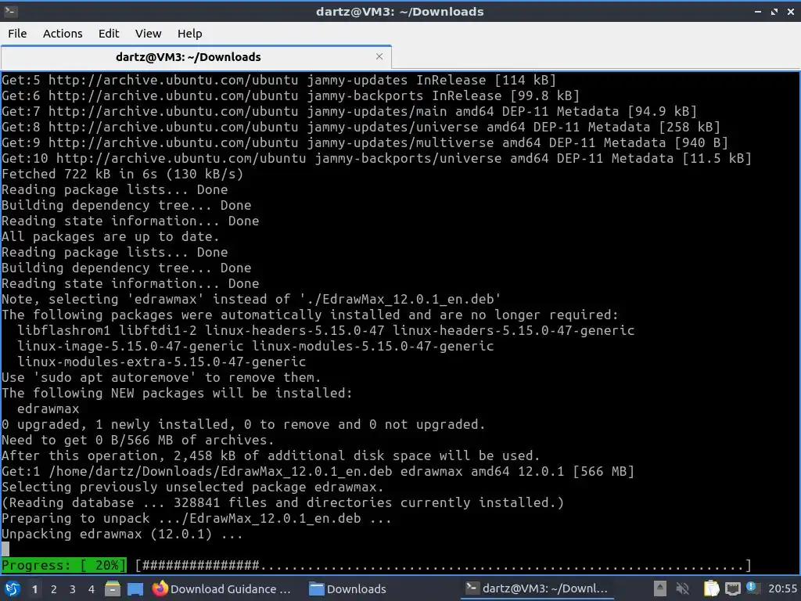Switch to Firefox Download Guidance window
Image resolution: width=801 pixels, height=601 pixels.
click(x=222, y=588)
